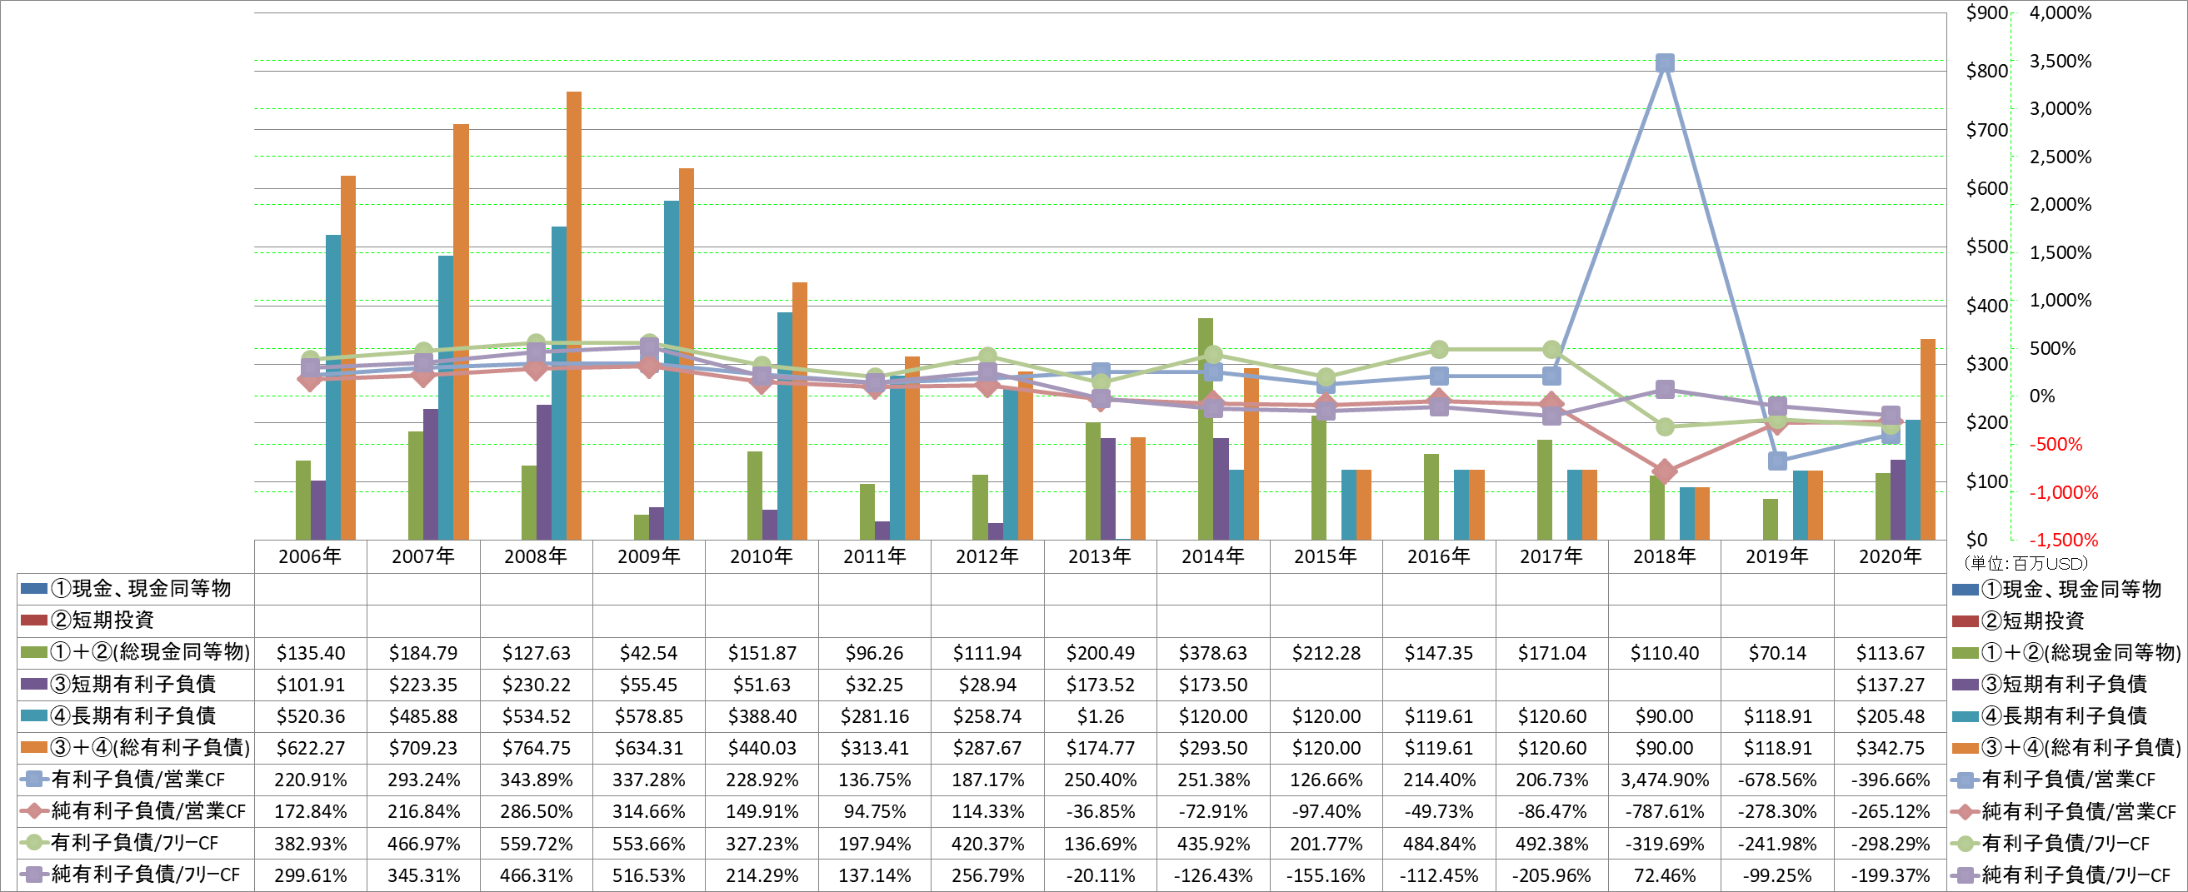Image resolution: width=2188 pixels, height=892 pixels.
Task: Click right legend entry ①現金、現金同等物
Action: coord(2056,589)
